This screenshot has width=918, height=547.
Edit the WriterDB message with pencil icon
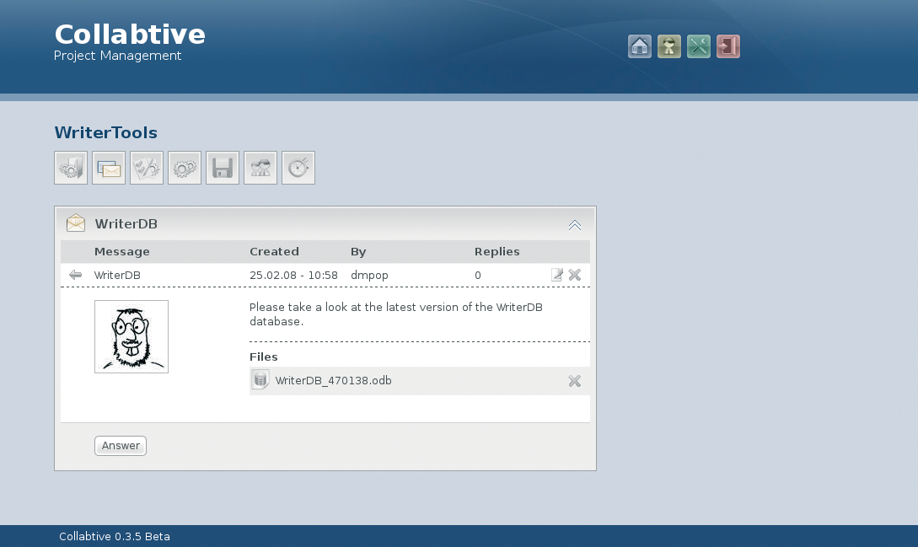[x=556, y=275]
